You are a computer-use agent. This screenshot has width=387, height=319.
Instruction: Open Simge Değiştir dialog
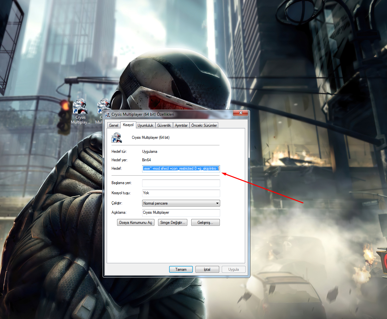point(172,223)
